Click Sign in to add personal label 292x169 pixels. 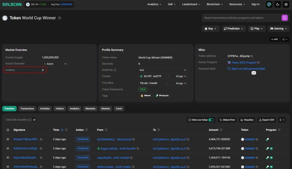point(248,69)
